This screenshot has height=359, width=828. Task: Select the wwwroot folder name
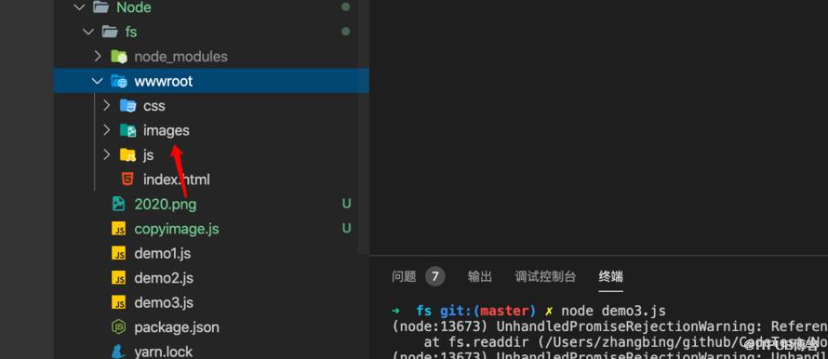tap(163, 81)
